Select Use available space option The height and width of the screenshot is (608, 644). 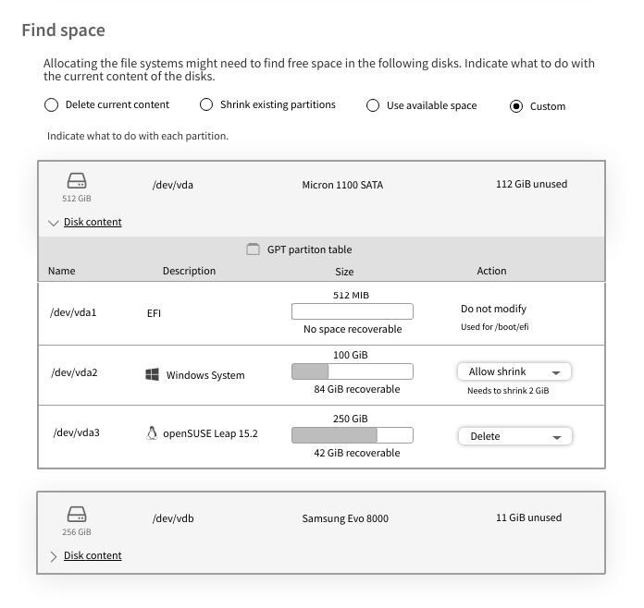pyautogui.click(x=373, y=105)
